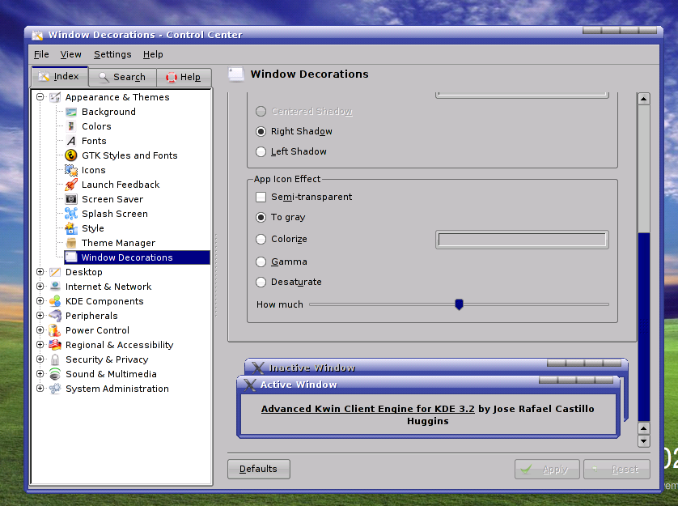Expand the System Administration node
Screen dimensions: 678x506
40,389
